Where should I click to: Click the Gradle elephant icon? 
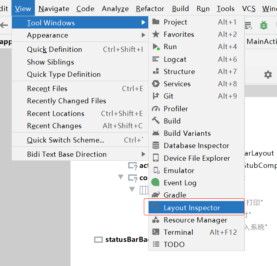pos(156,195)
